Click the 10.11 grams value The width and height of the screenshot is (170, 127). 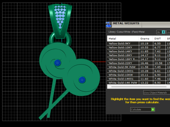point(144,75)
